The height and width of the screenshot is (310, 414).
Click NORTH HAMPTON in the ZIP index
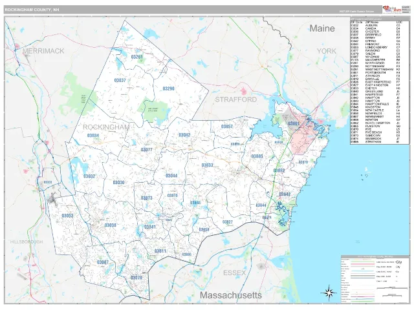click(378, 123)
